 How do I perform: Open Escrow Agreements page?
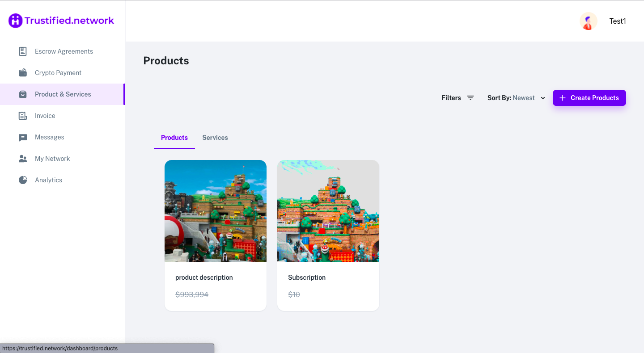62,51
